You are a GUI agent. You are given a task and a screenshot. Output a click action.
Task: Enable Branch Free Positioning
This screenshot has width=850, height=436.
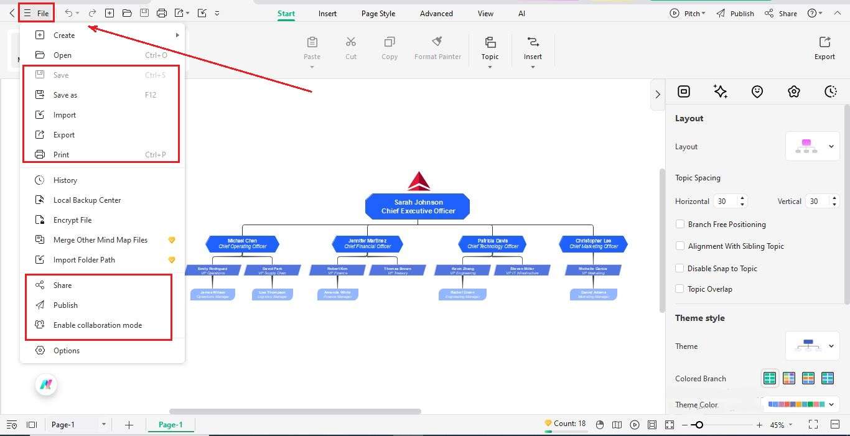coord(680,224)
